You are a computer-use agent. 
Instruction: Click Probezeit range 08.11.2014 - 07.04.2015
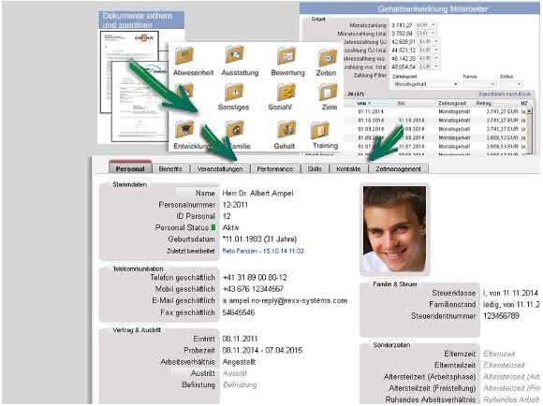point(262,350)
